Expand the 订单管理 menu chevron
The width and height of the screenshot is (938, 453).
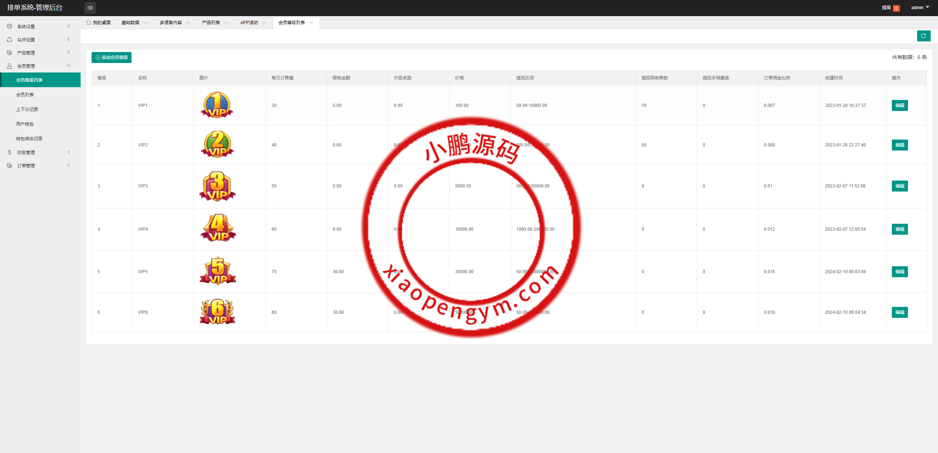69,166
